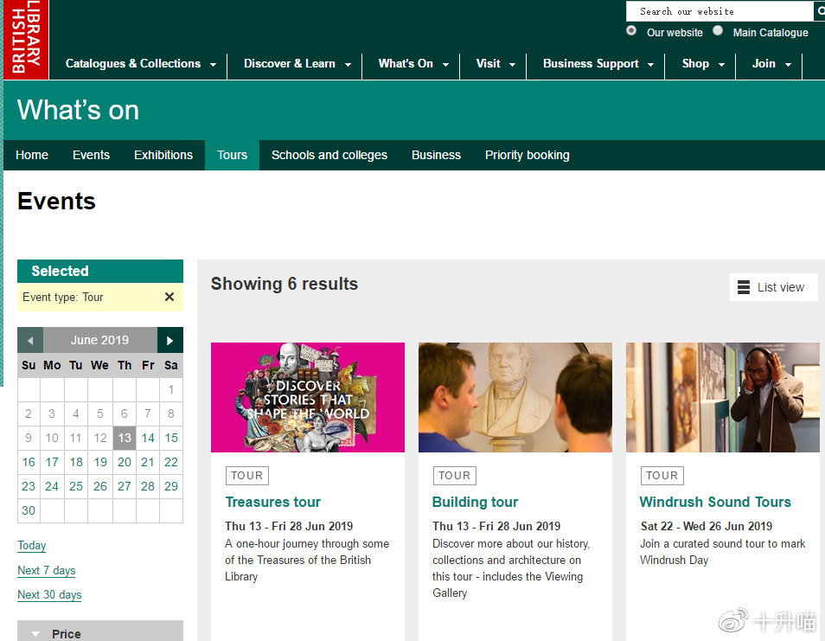Screen dimensions: 825x641
Task: Select June 30 in the calendar
Action: point(29,510)
